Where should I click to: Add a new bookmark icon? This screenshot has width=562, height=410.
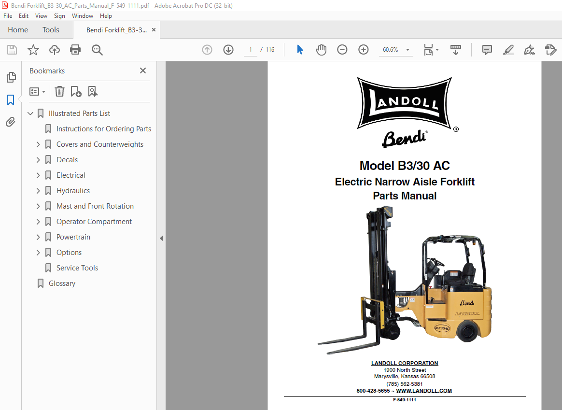(x=76, y=91)
